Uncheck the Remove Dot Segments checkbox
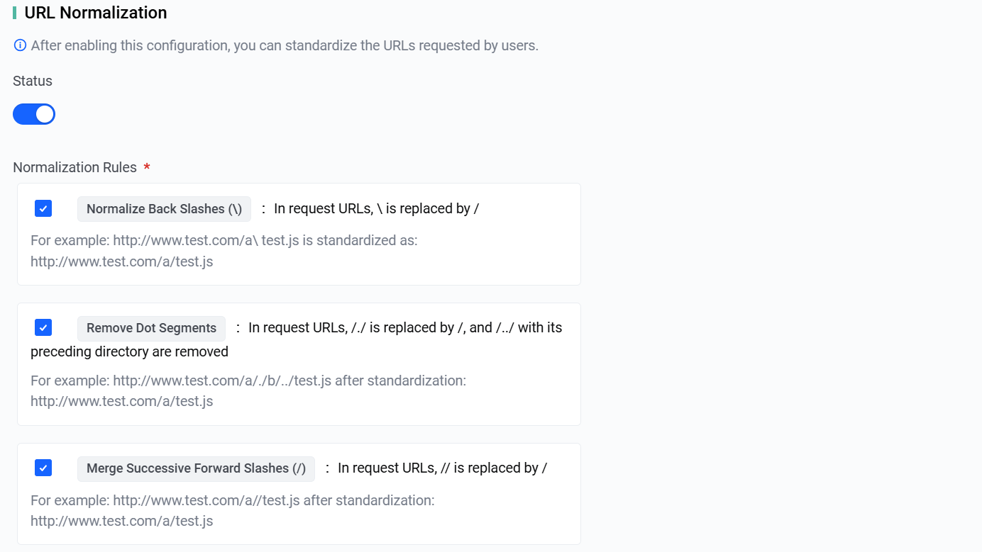The height and width of the screenshot is (552, 982). coord(43,327)
